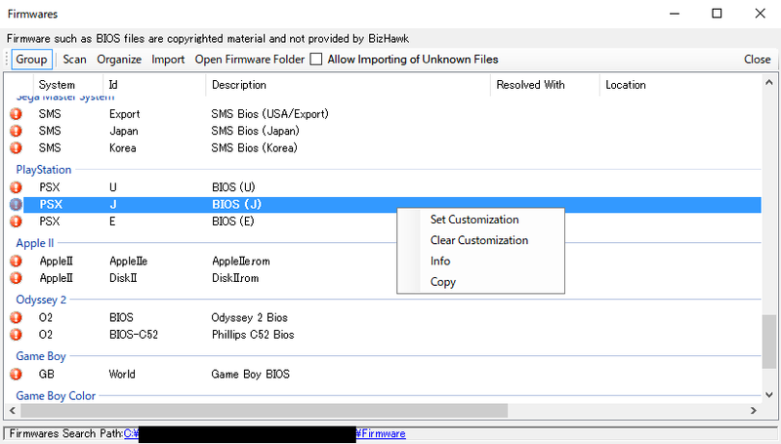Select Info in the context menu
The width and height of the screenshot is (781, 444).
coord(440,262)
